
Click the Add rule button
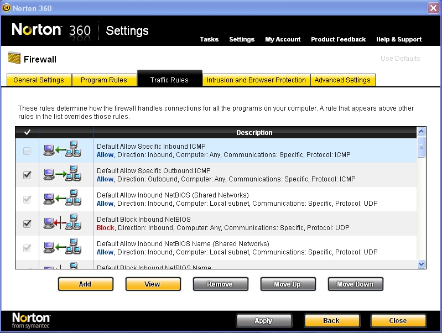85,284
